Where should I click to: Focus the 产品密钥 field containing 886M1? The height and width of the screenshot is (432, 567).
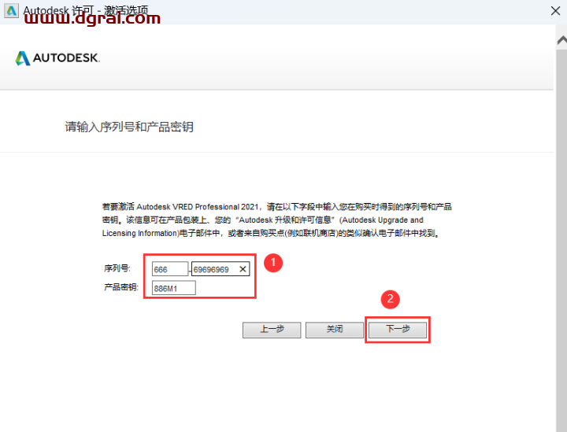pos(173,288)
